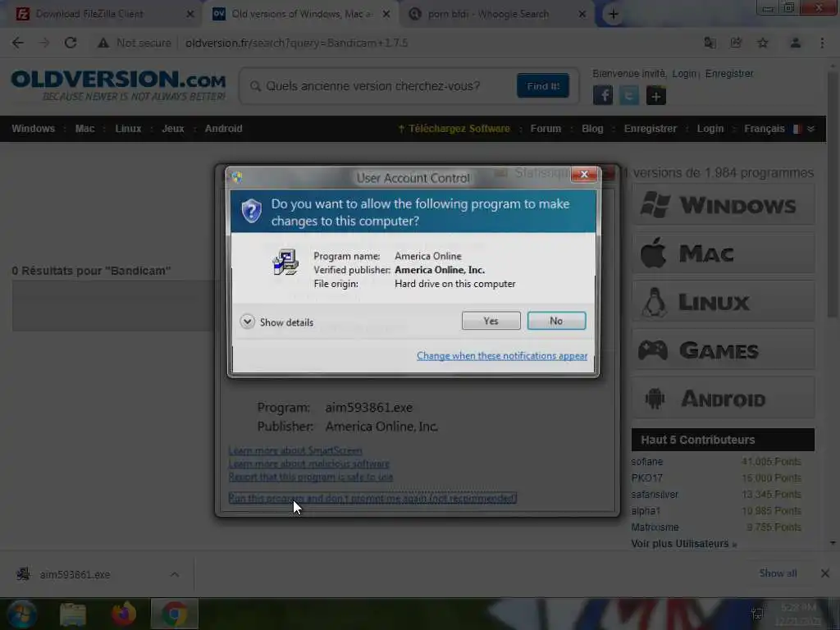
Task: Click the Facebook icon in header
Action: [x=603, y=96]
